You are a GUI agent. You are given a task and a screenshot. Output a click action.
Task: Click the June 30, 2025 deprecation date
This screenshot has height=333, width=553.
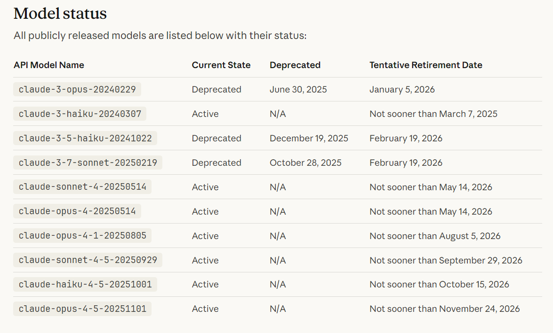[298, 89]
